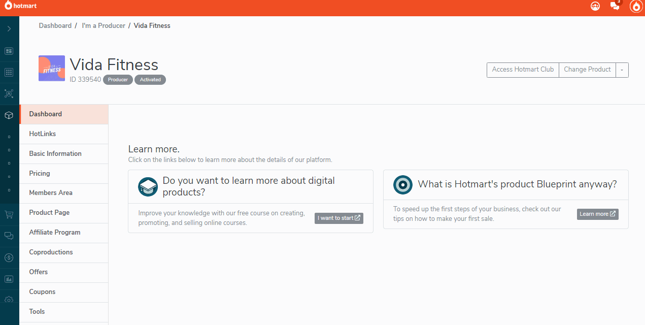The image size is (645, 325).
Task: Go to I'm a Producer breadcrumb
Action: (x=104, y=25)
